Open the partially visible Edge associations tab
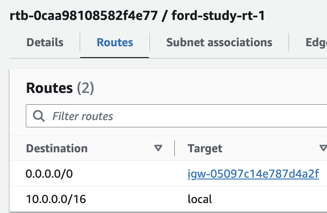 316,42
